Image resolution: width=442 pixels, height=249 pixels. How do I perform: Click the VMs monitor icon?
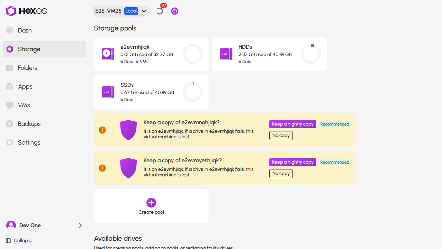(x=10, y=105)
